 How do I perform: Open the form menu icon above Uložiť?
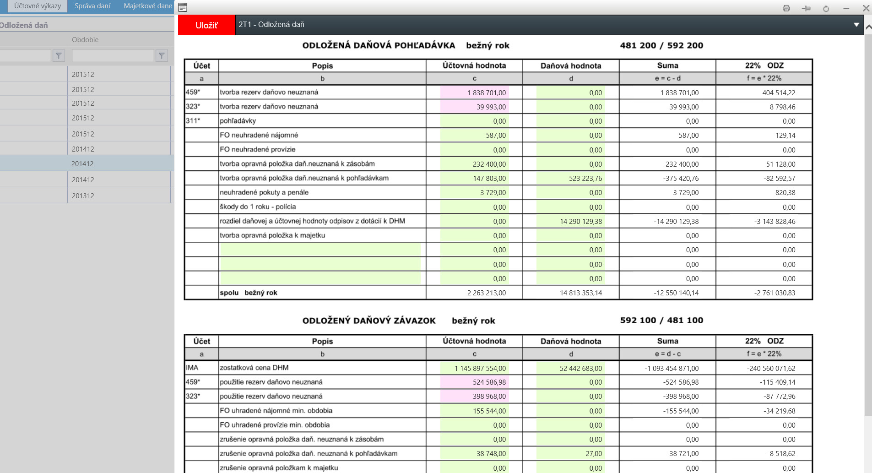pyautogui.click(x=182, y=7)
